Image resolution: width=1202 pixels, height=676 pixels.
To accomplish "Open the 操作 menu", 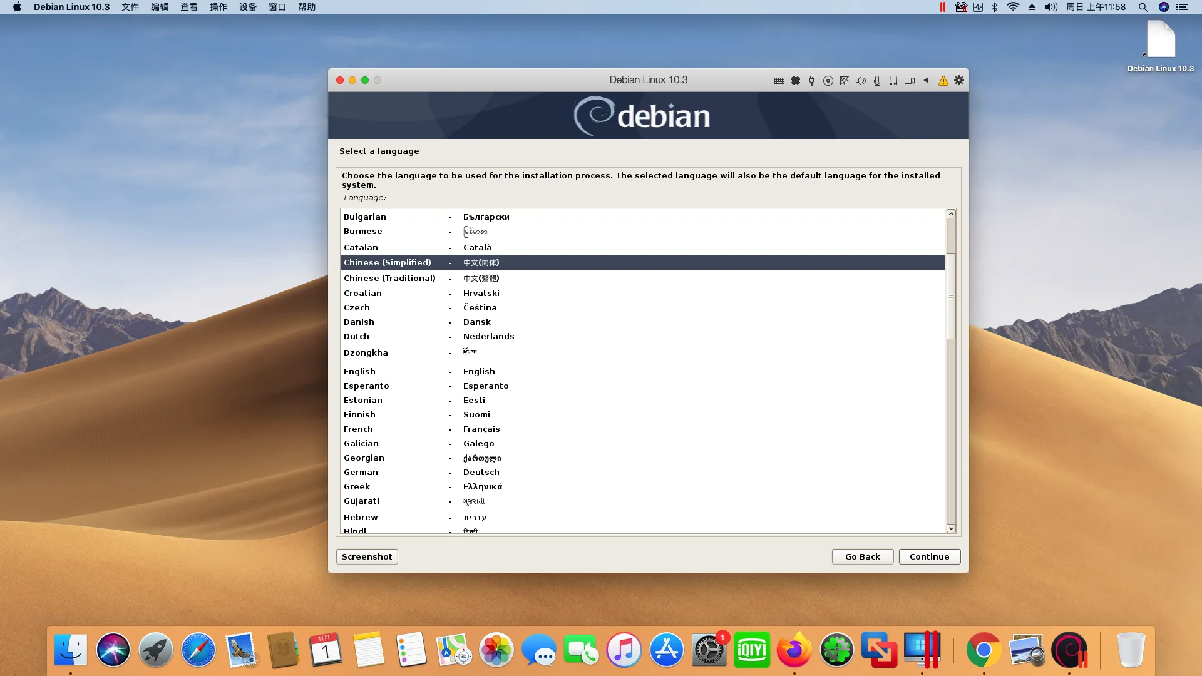I will coord(218,7).
